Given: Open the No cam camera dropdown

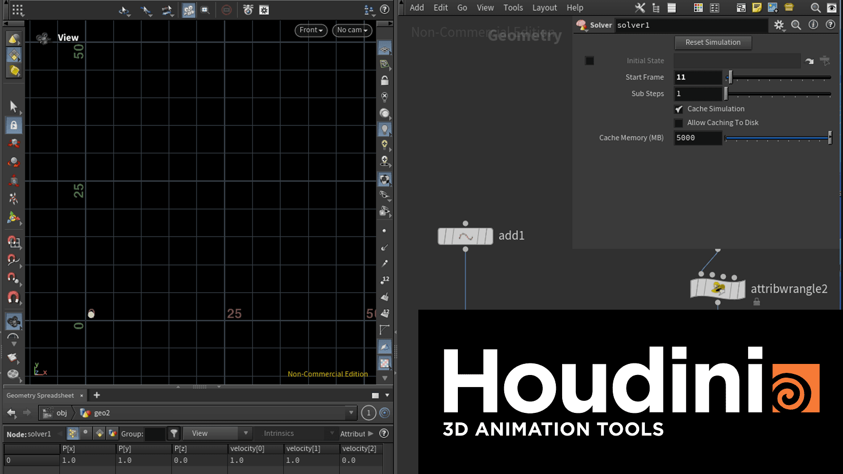Looking at the screenshot, I should 352,31.
